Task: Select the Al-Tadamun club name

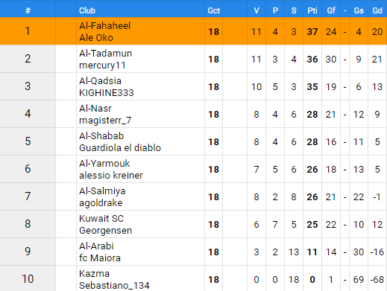Action: pos(105,54)
